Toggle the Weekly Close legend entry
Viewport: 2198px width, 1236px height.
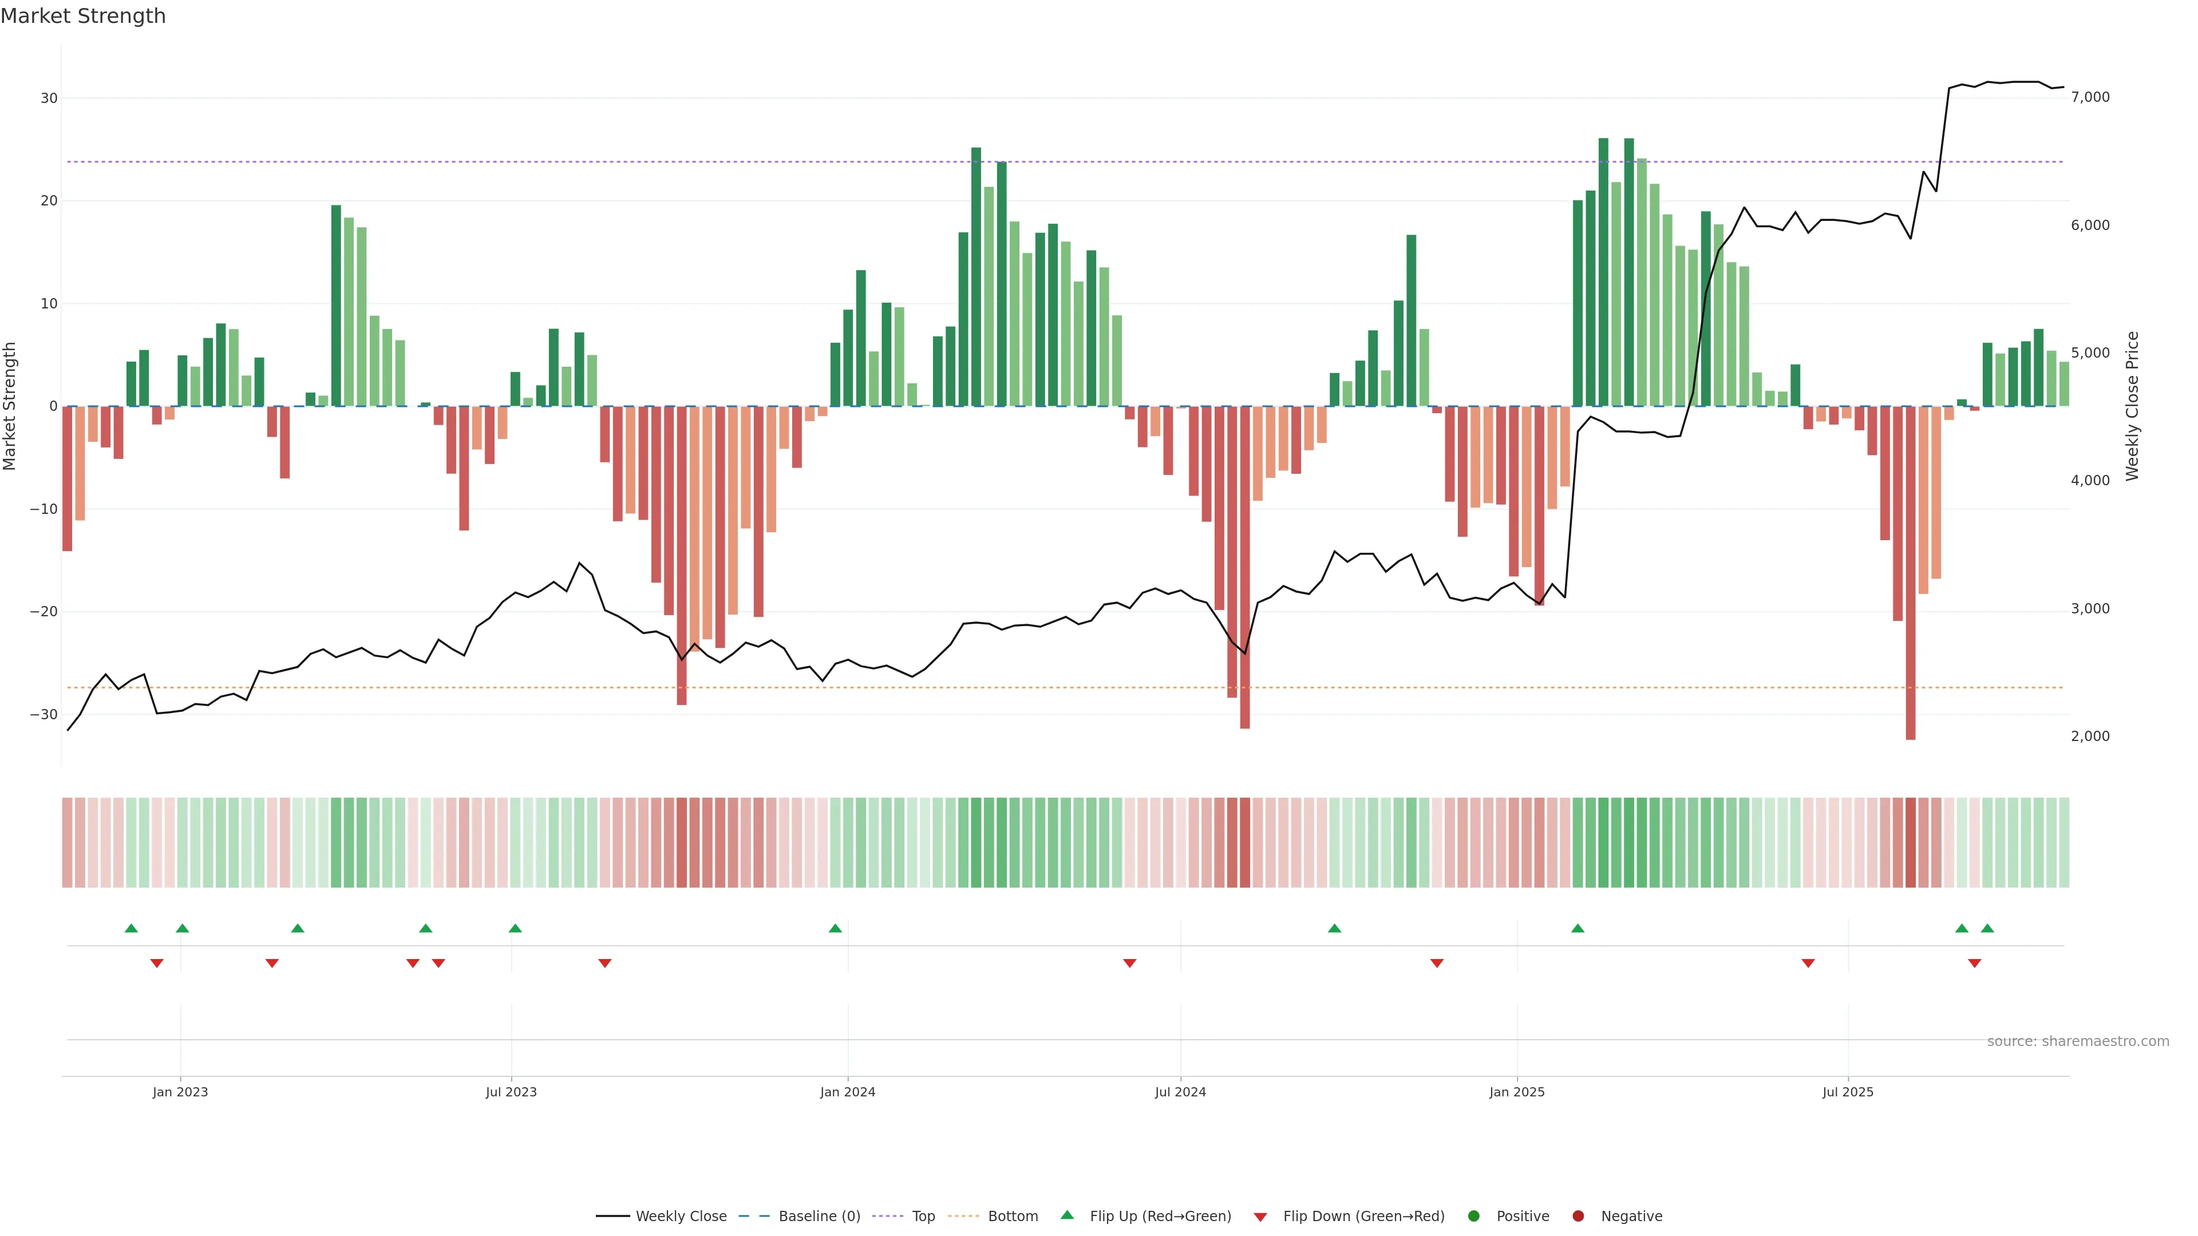[681, 1215]
